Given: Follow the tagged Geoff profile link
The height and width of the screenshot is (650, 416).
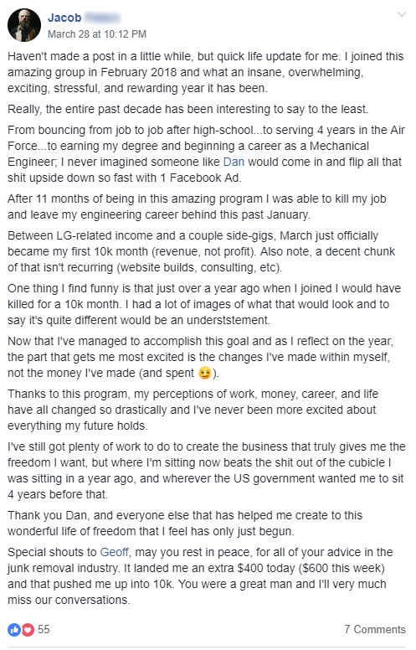Looking at the screenshot, I should (115, 552).
